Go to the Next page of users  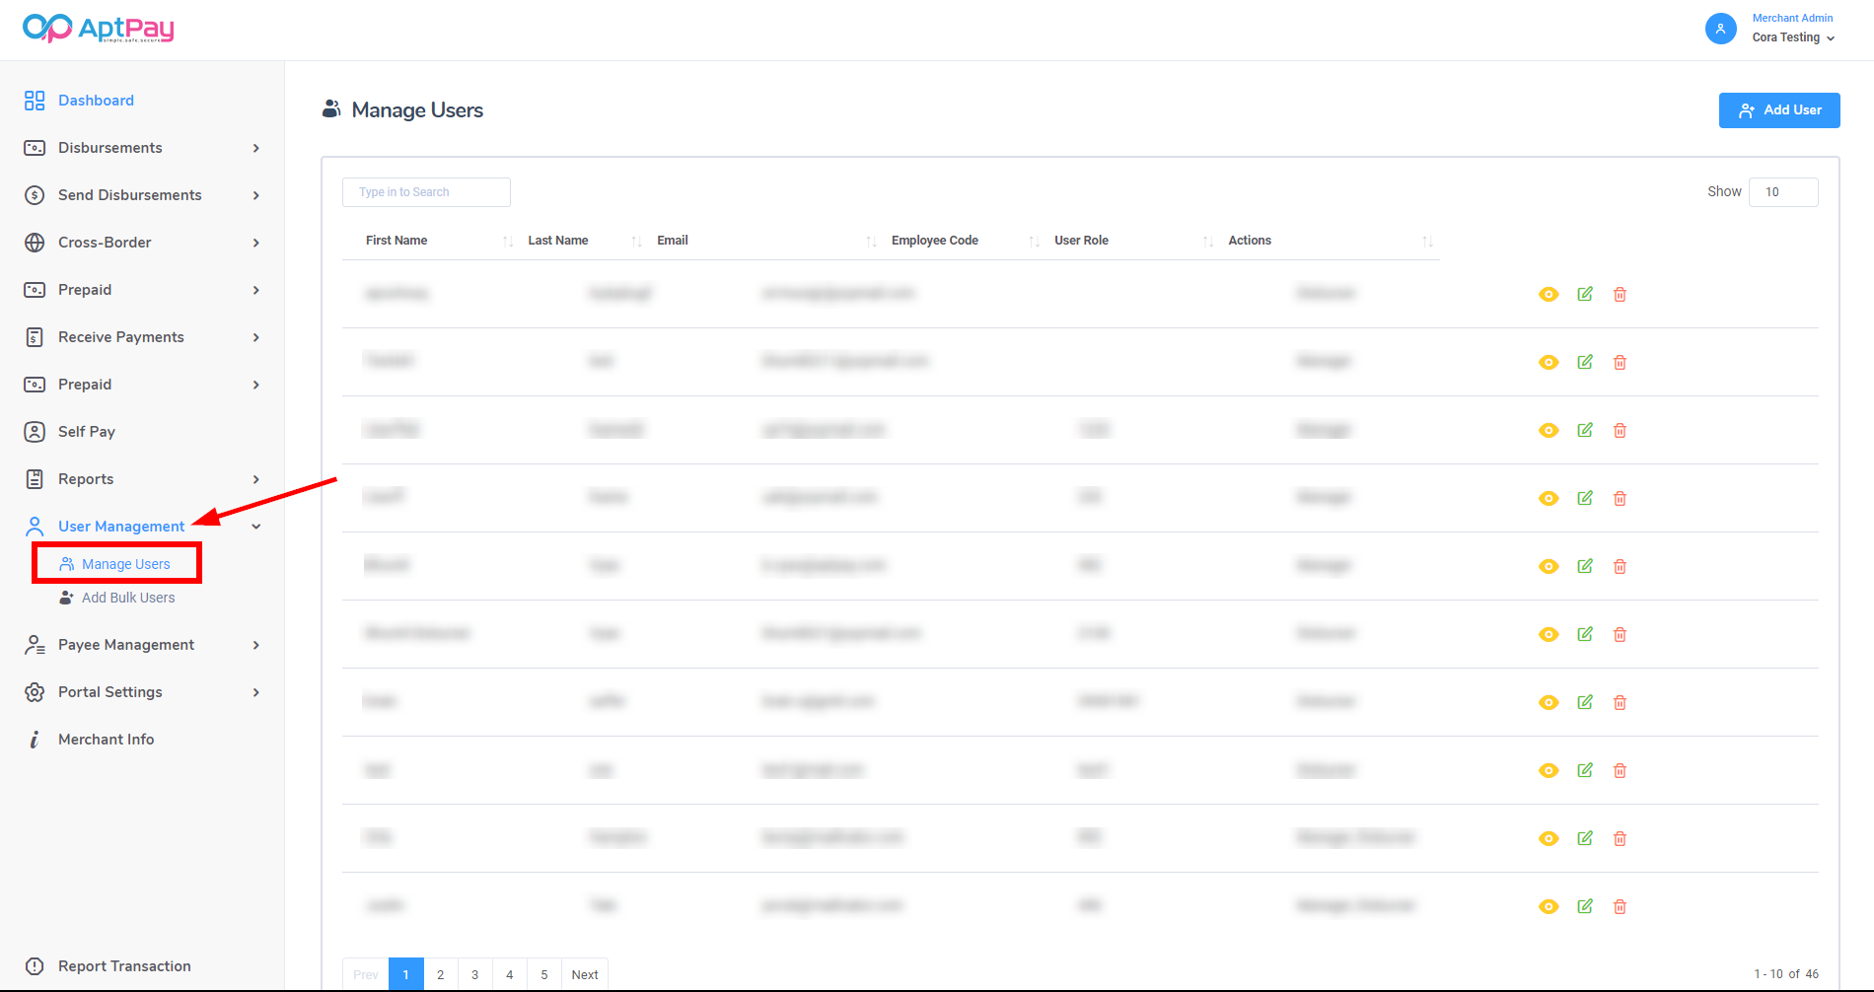pyautogui.click(x=585, y=974)
